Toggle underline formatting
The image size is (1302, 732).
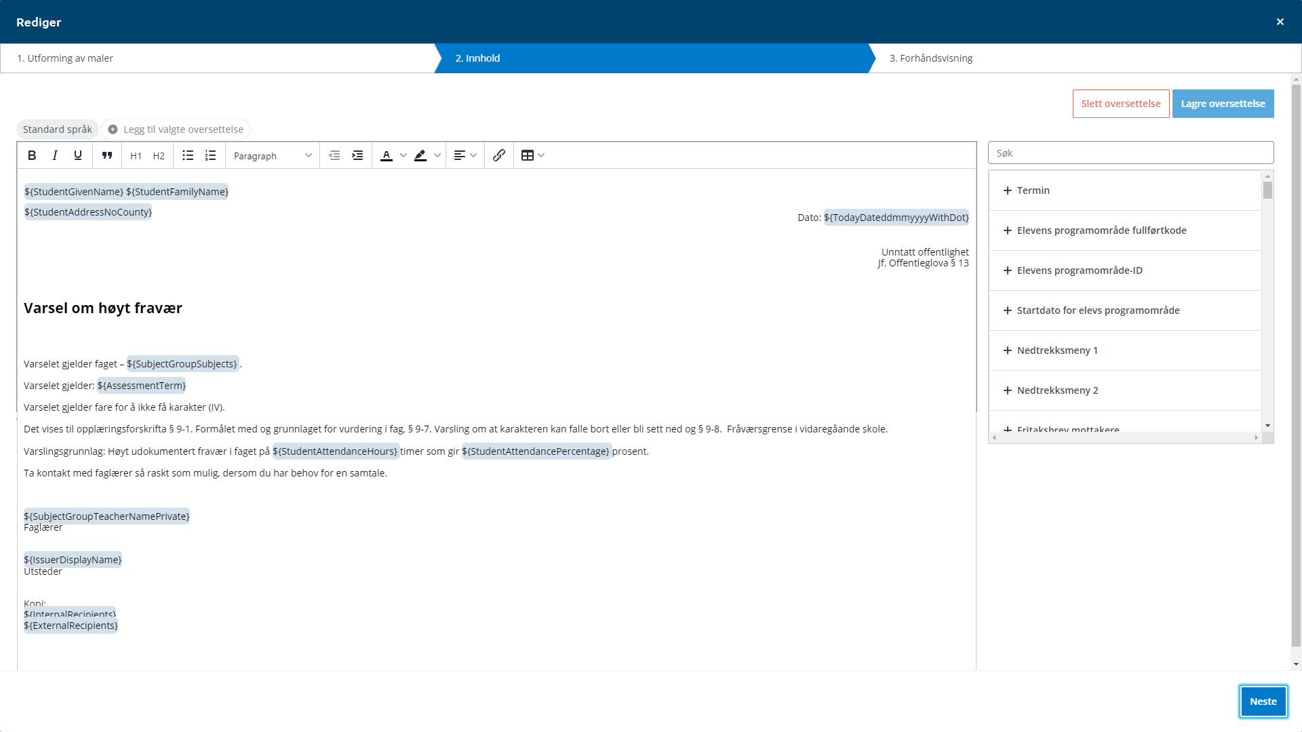coord(78,155)
